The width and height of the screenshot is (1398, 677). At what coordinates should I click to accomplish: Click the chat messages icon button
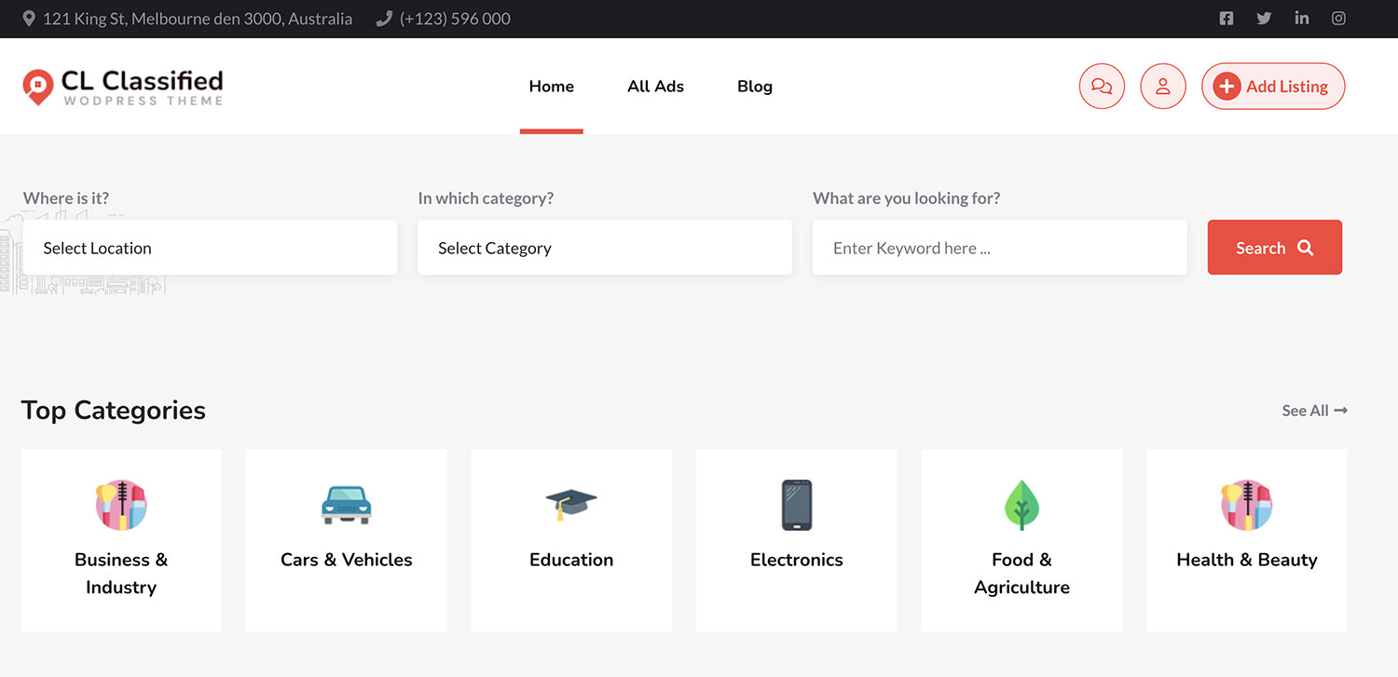point(1102,87)
